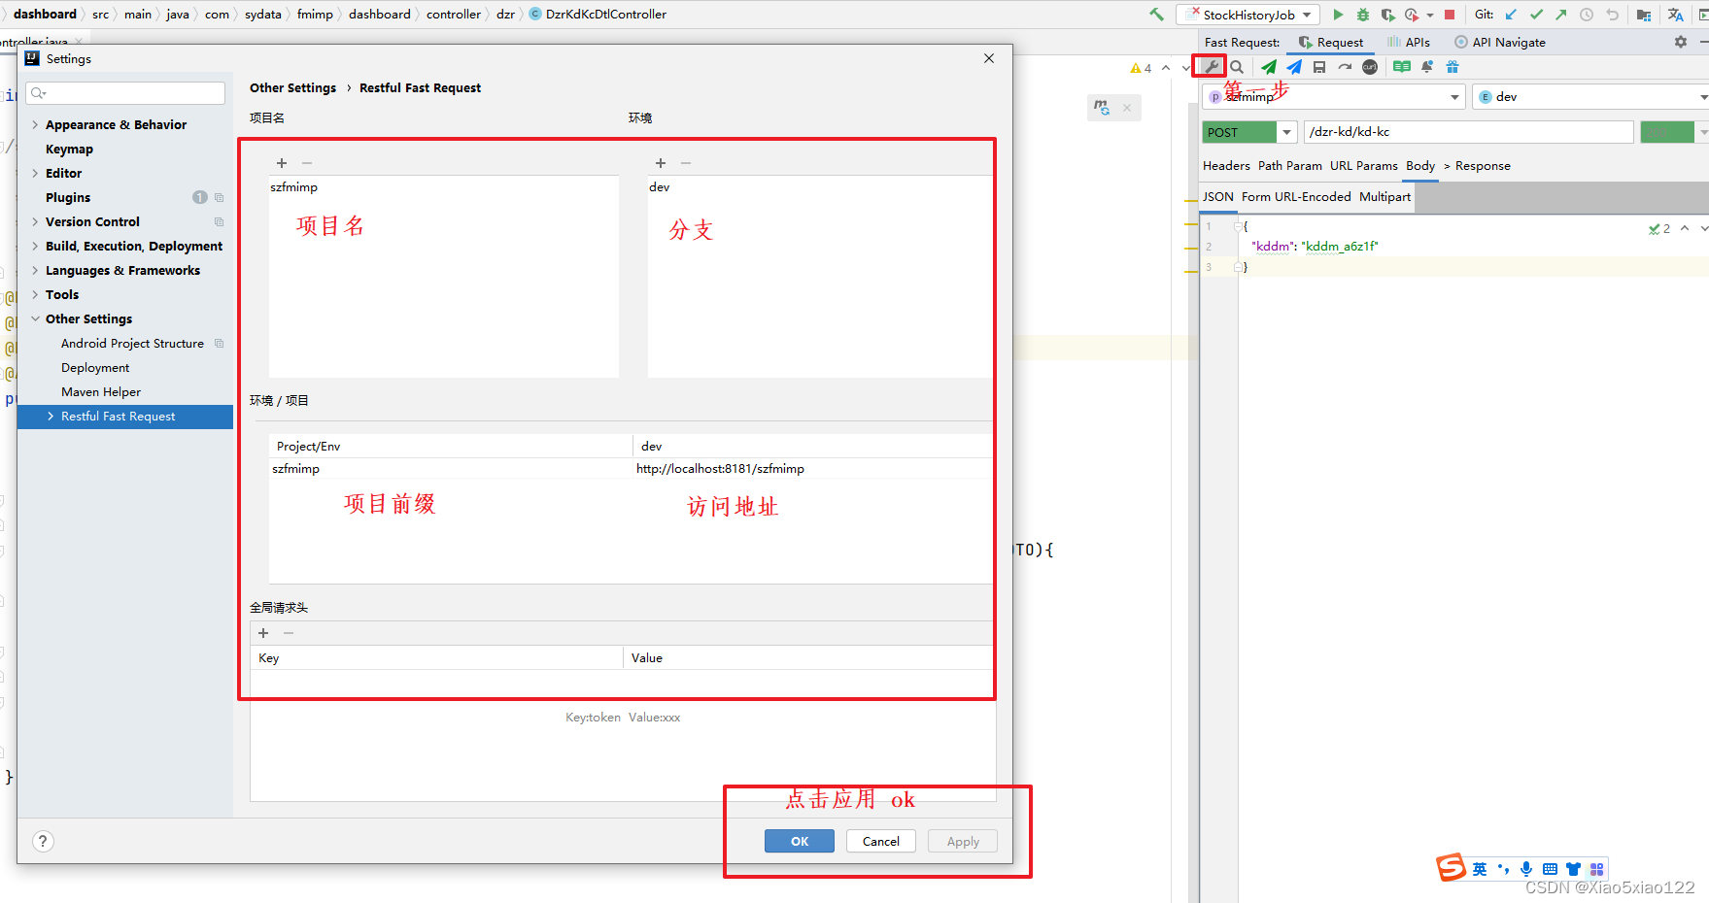1709x903 pixels.
Task: Open the green book documentation icon
Action: point(1402,67)
